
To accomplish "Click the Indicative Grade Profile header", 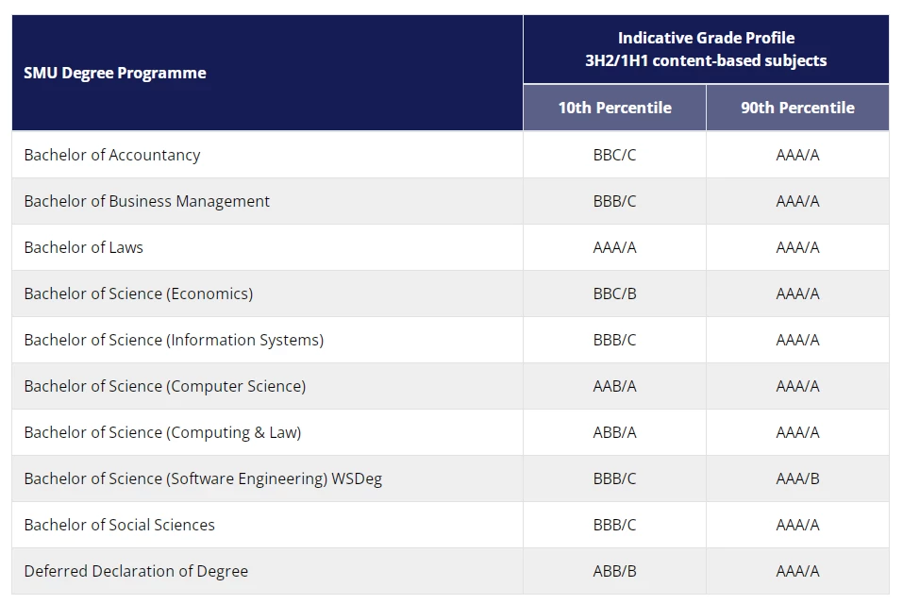I will [x=706, y=49].
